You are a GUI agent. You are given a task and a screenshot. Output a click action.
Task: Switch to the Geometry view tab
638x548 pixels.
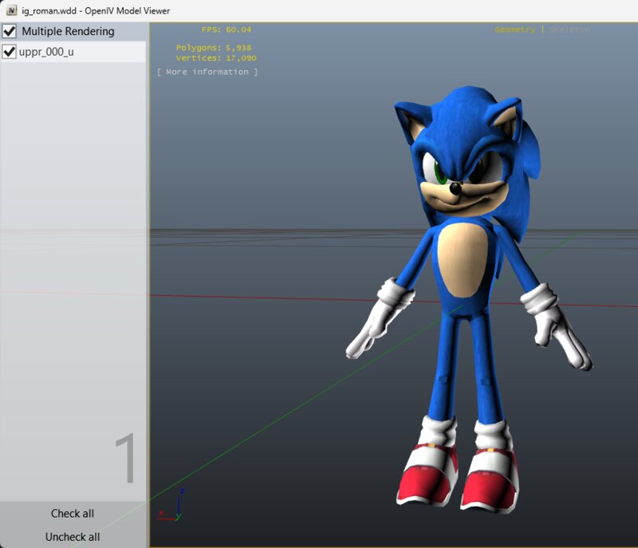(514, 30)
